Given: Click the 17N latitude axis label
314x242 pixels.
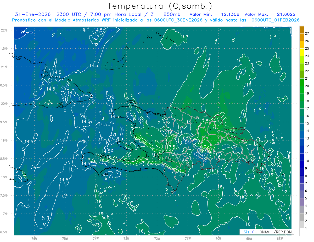Looking at the screenshot, I should 4,214.
